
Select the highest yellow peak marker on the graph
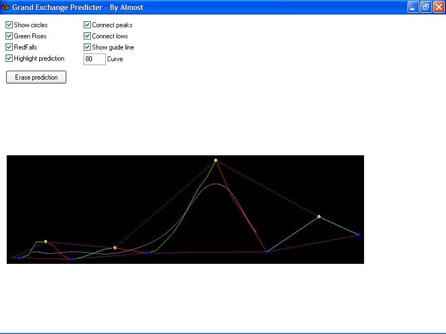point(216,161)
